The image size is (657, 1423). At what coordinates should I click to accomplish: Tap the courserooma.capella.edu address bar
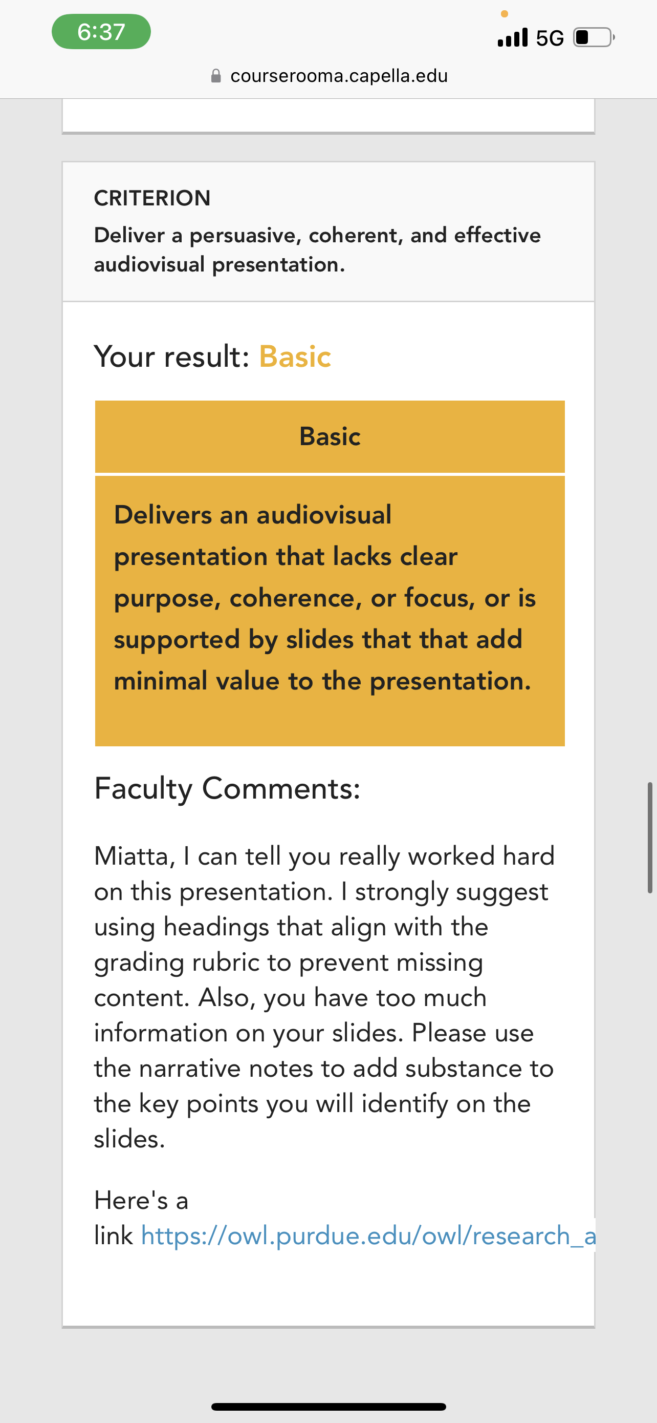coord(329,76)
